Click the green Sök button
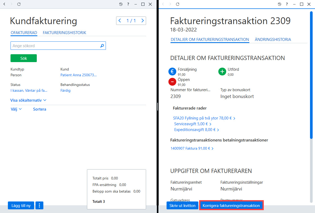The image size is (315, 213). (x=23, y=58)
